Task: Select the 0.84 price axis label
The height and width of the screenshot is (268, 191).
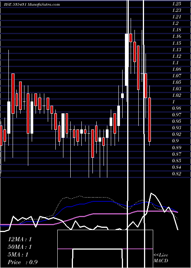Action: pos(177,167)
